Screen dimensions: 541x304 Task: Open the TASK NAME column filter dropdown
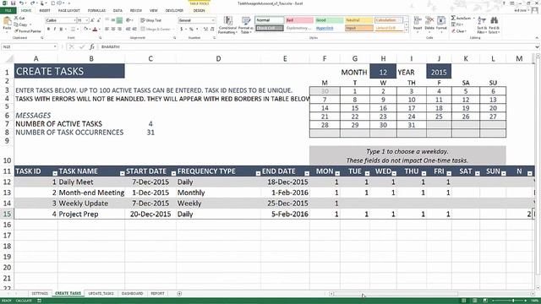(x=122, y=173)
